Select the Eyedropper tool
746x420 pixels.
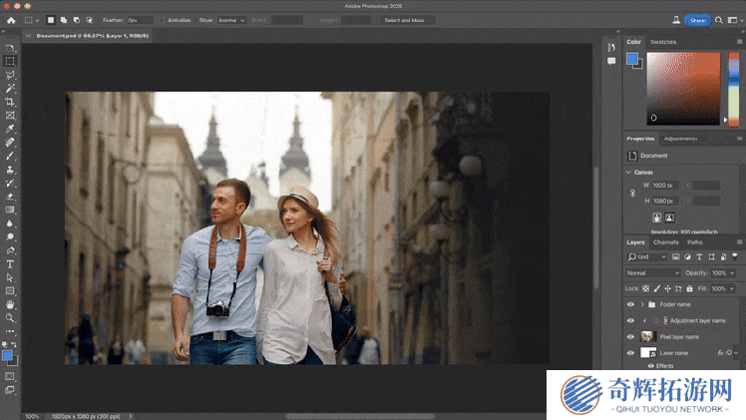point(10,129)
